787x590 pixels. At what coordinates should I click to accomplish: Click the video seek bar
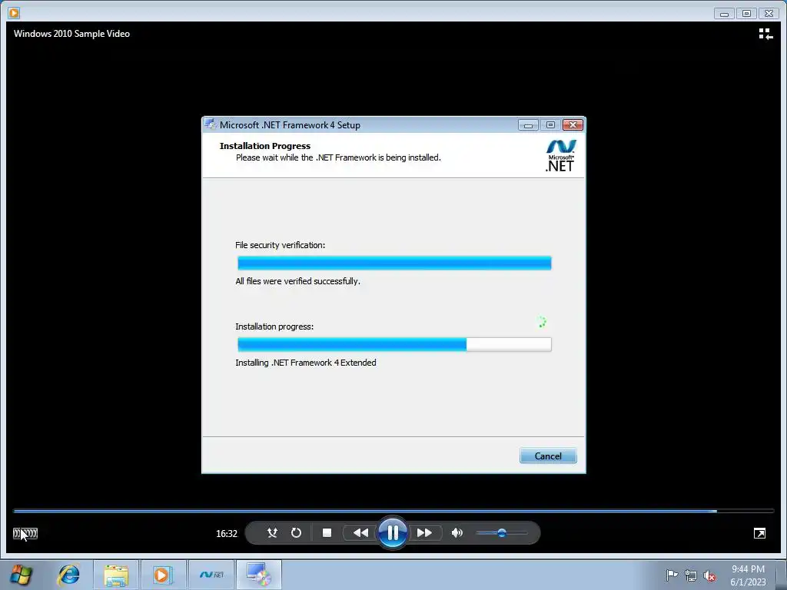pyautogui.click(x=393, y=511)
